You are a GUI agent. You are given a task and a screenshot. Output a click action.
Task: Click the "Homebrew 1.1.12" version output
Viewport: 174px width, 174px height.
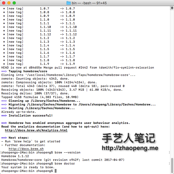(x=16, y=156)
